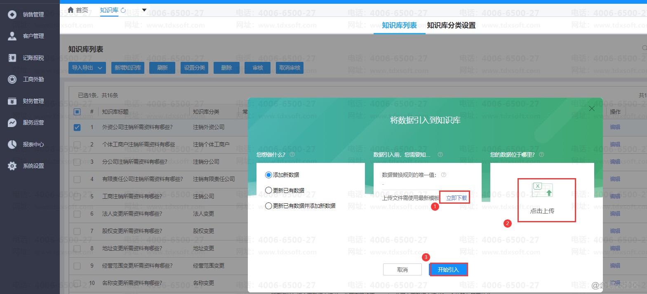Click the home (首页) house icon
The width and height of the screenshot is (647, 294).
[x=71, y=10]
